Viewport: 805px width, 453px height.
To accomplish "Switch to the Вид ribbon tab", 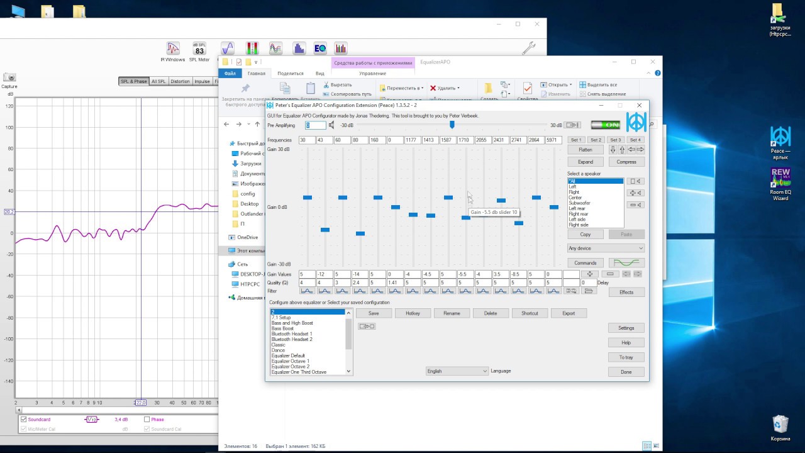I will coord(320,74).
